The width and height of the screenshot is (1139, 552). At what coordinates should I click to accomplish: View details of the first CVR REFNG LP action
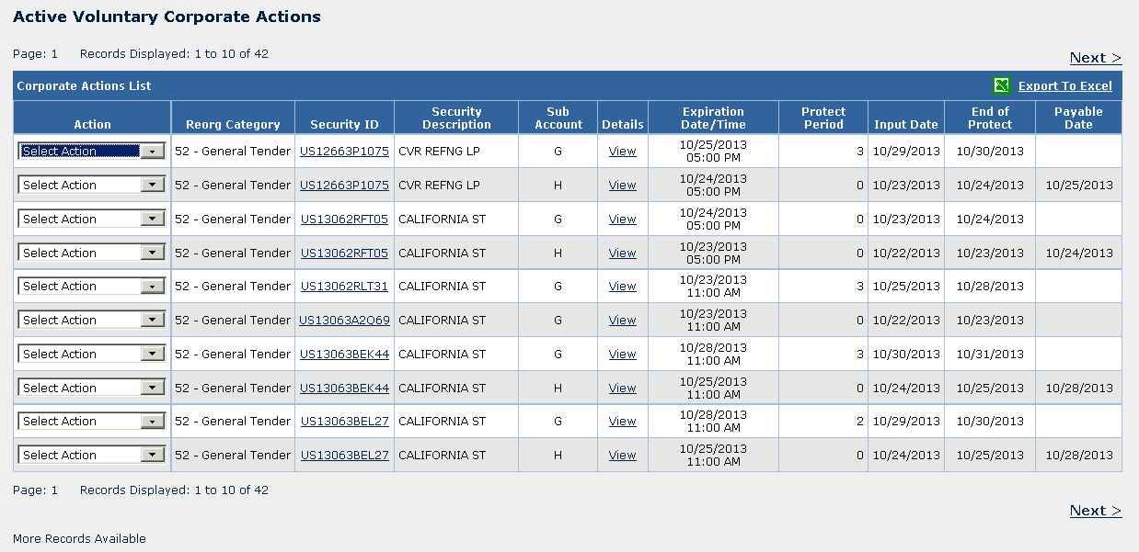pos(622,151)
